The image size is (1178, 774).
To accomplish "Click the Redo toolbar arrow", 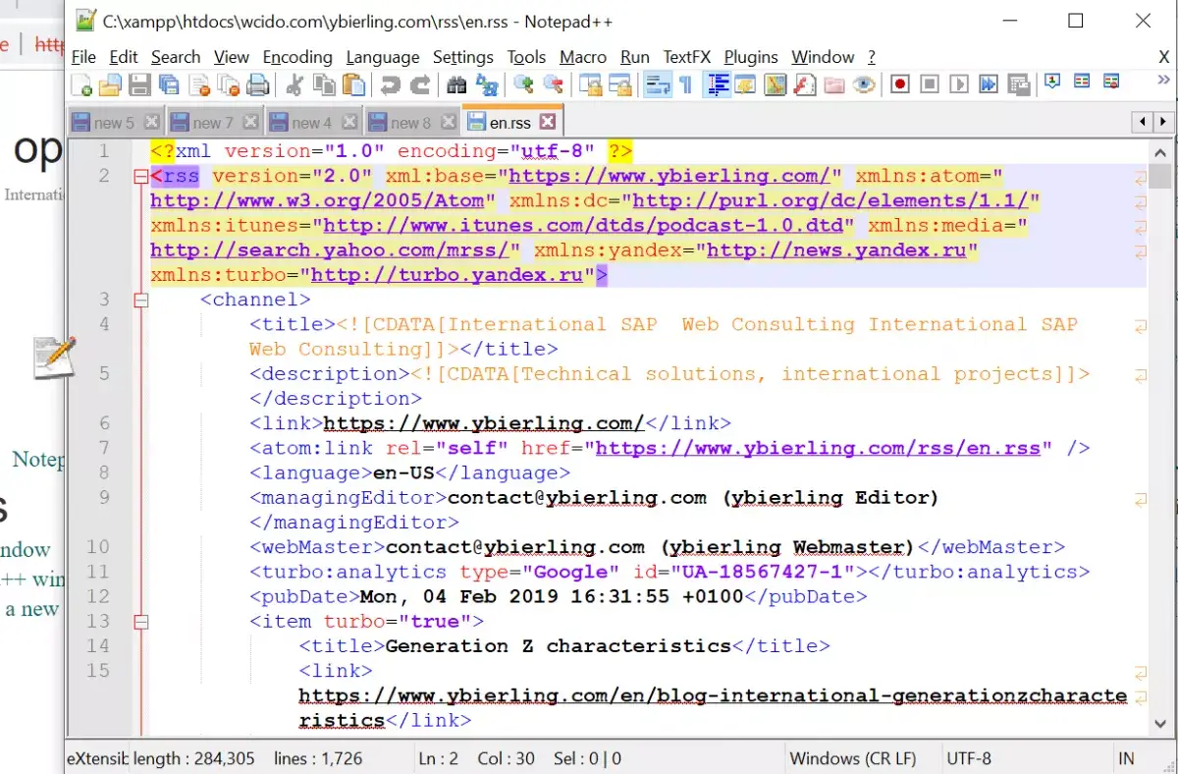I will [419, 85].
